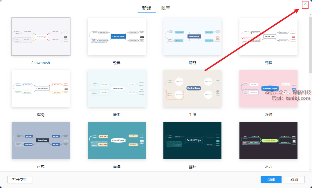Click the scrollbar down arrow
This screenshot has height=188, width=312.
point(310,169)
